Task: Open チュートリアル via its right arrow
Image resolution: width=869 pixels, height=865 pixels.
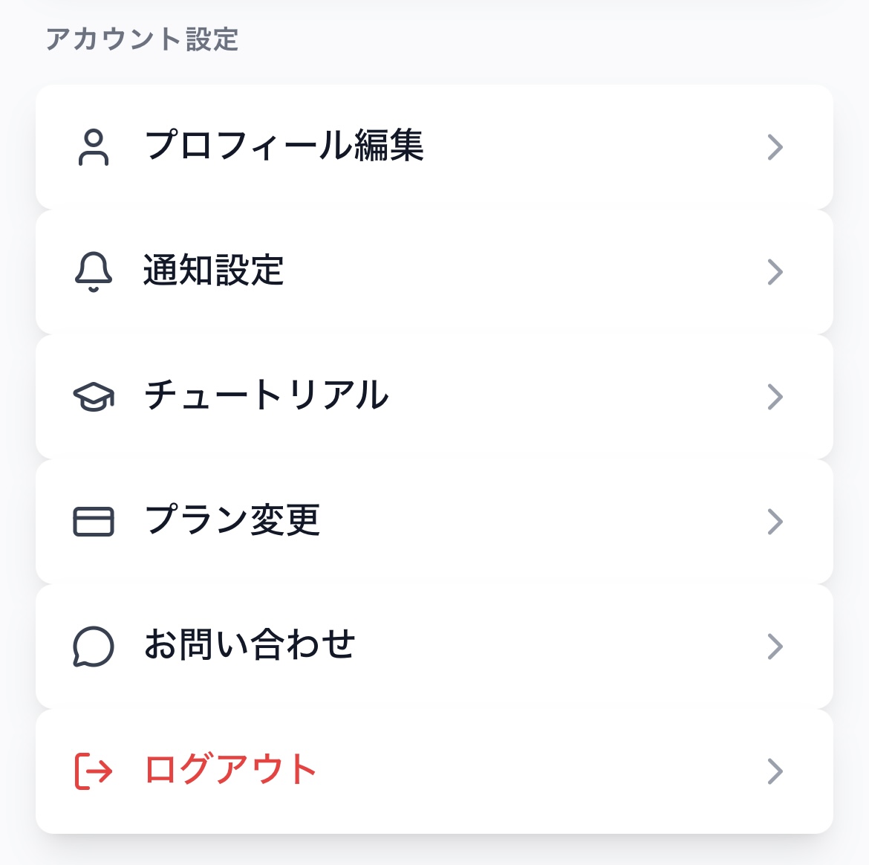Action: click(775, 397)
